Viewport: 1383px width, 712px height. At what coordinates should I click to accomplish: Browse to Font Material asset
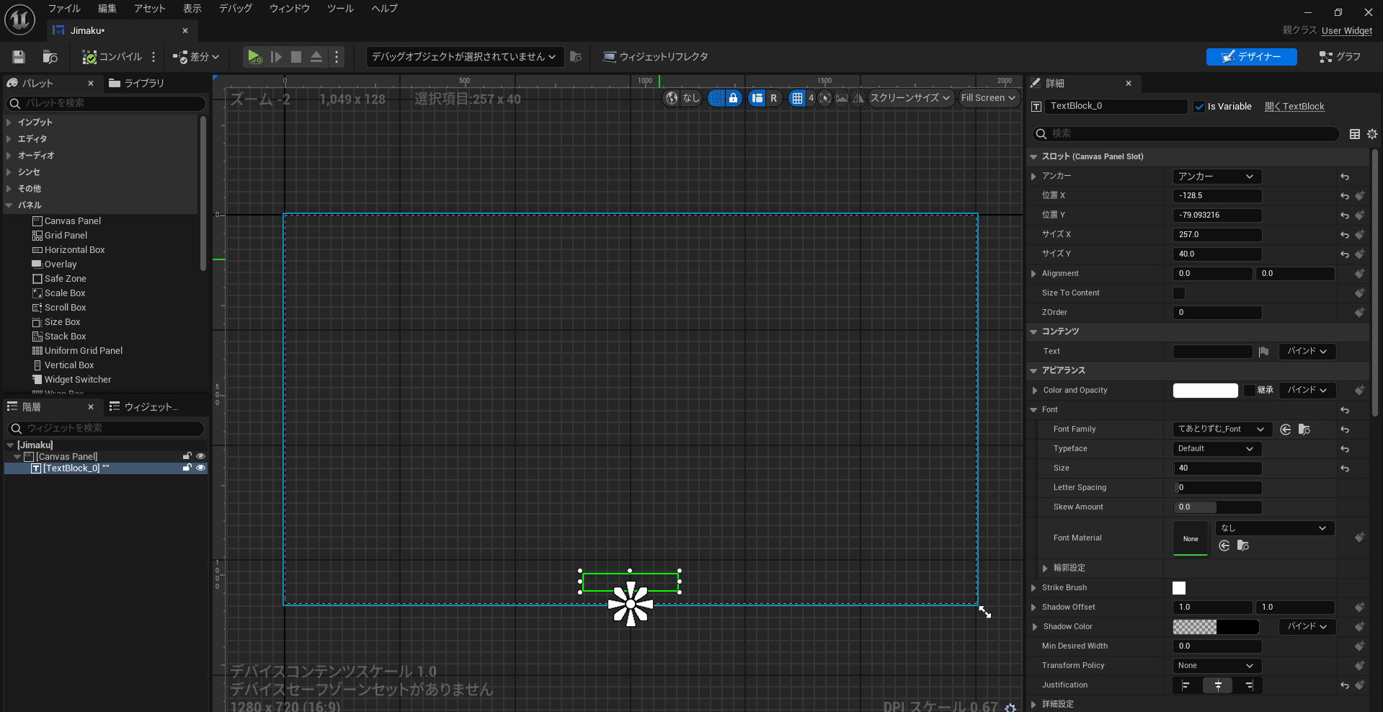tap(1243, 546)
